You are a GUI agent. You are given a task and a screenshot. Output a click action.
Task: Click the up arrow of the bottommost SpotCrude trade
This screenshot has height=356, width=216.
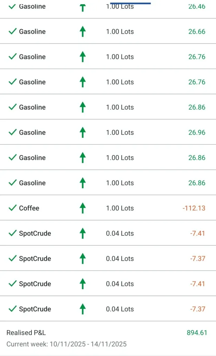coord(82,309)
